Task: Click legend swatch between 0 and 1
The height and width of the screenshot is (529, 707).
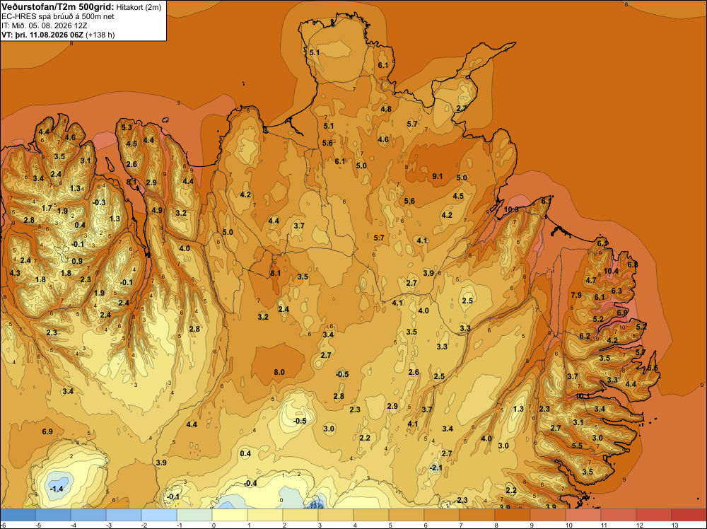Action: tap(230, 515)
